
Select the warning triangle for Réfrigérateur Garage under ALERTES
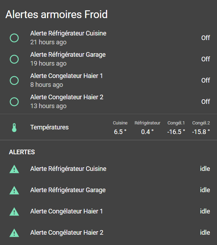point(14,190)
